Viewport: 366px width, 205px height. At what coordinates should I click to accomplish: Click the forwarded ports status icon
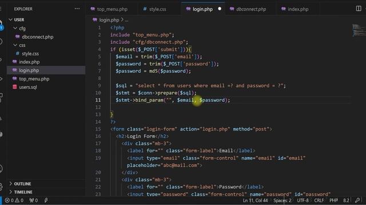coord(34,200)
